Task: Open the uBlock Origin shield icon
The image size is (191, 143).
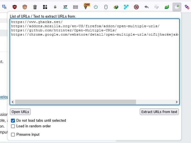Action: tap(15, 7)
